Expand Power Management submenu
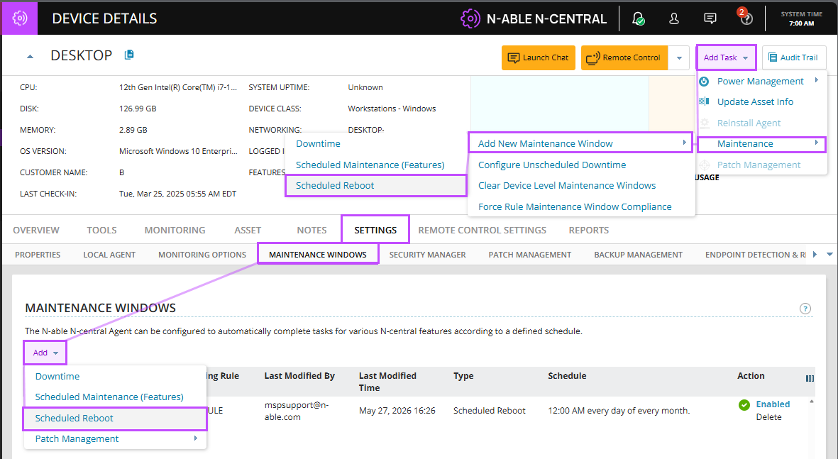This screenshot has height=459, width=838. pos(761,81)
